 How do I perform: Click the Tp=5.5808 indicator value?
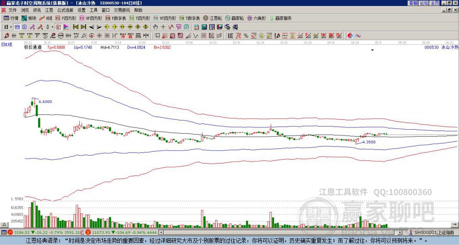(x=56, y=47)
